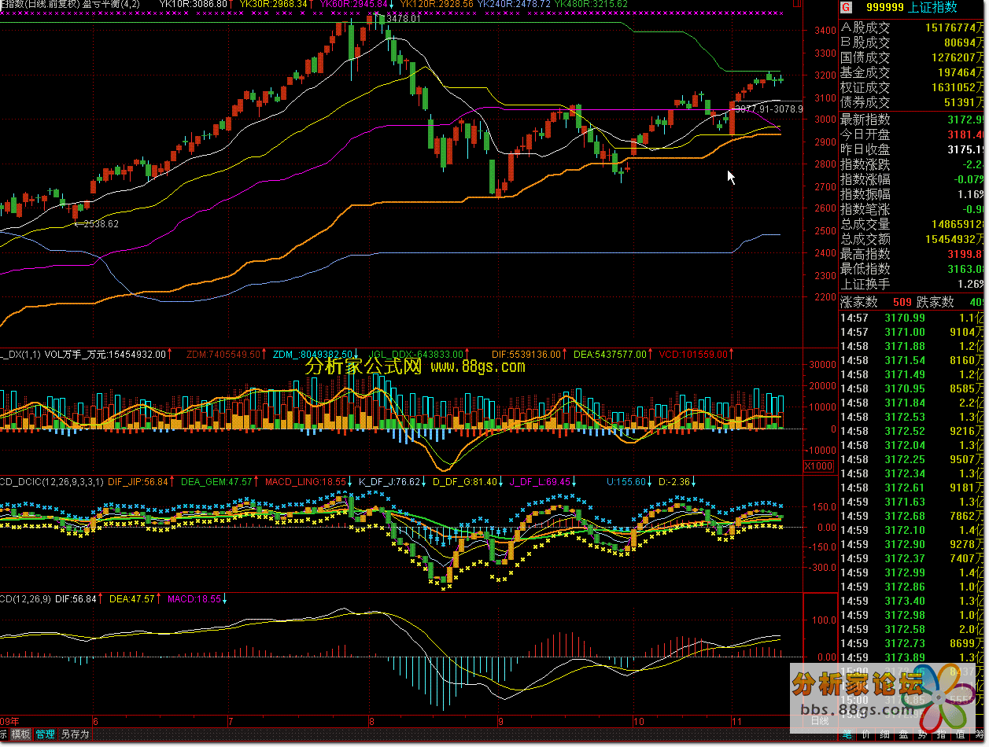Click the 昨日收盘 row

[x=912, y=149]
